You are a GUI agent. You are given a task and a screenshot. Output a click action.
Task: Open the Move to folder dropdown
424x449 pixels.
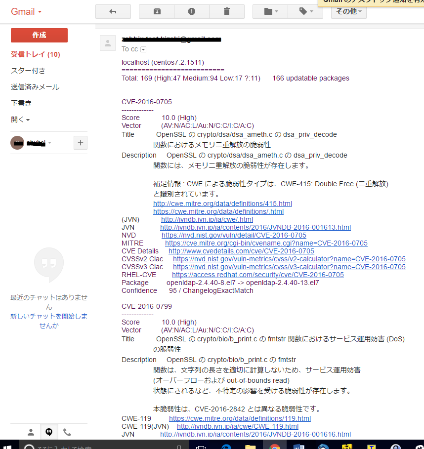click(271, 11)
